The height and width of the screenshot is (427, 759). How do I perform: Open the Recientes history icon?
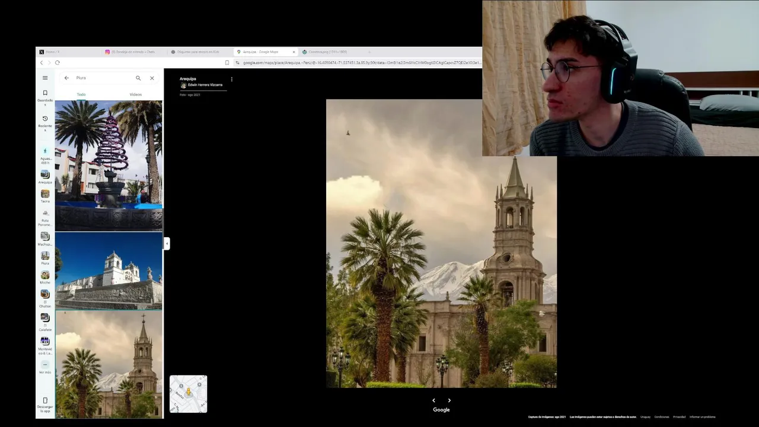pos(45,119)
